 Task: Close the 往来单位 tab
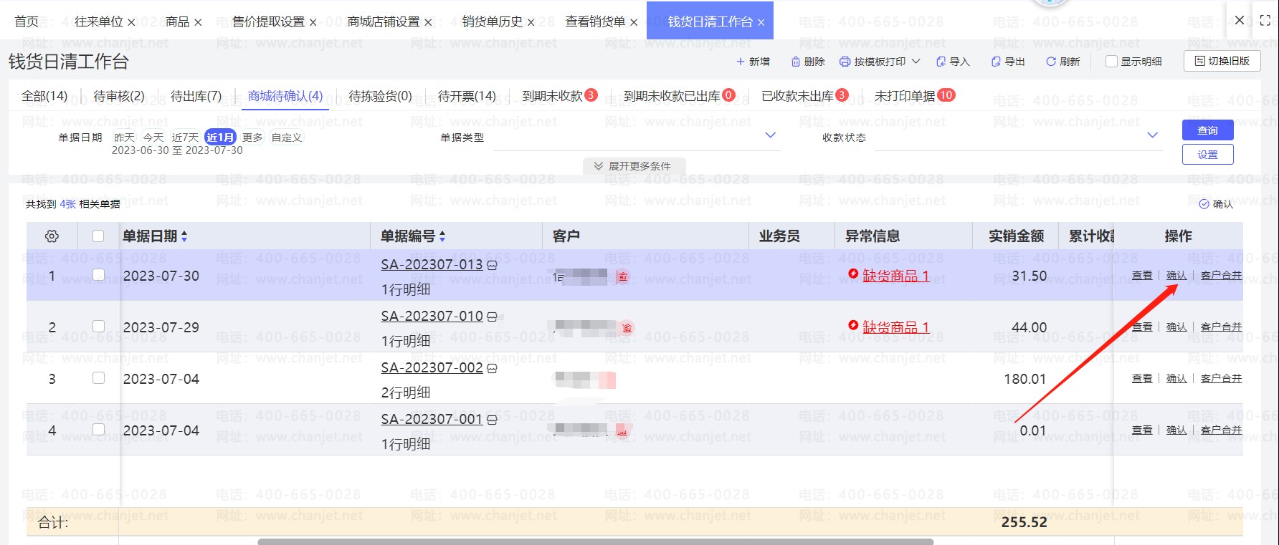click(131, 23)
